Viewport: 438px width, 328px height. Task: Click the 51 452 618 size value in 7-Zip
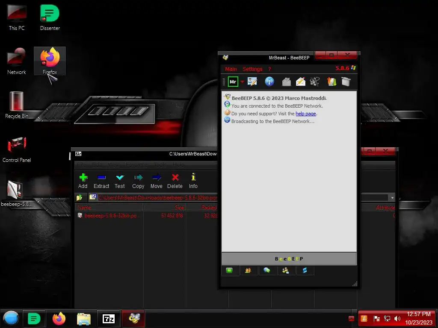pos(172,216)
